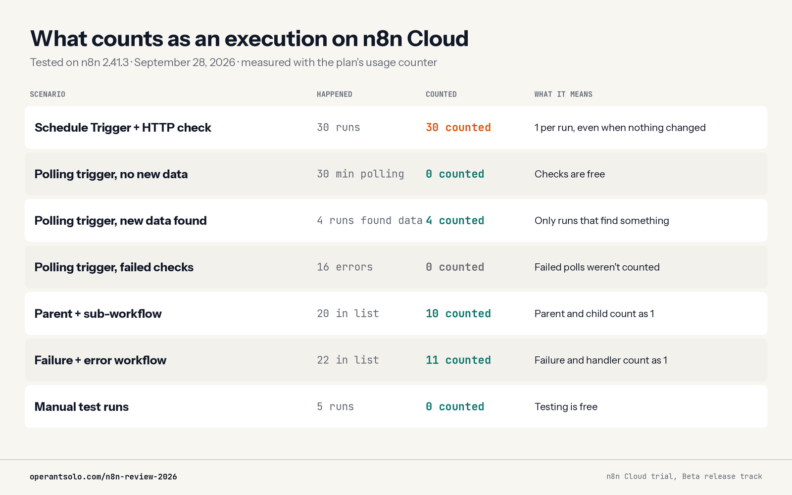Click the '4 runs found data' cell
The height and width of the screenshot is (495, 792).
(370, 221)
